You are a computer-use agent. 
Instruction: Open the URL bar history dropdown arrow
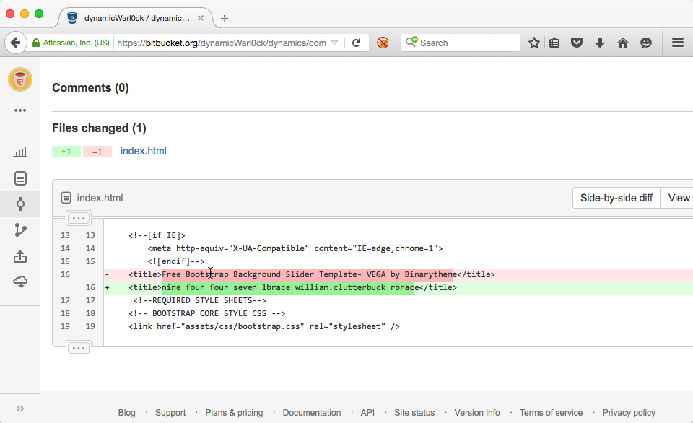334,43
